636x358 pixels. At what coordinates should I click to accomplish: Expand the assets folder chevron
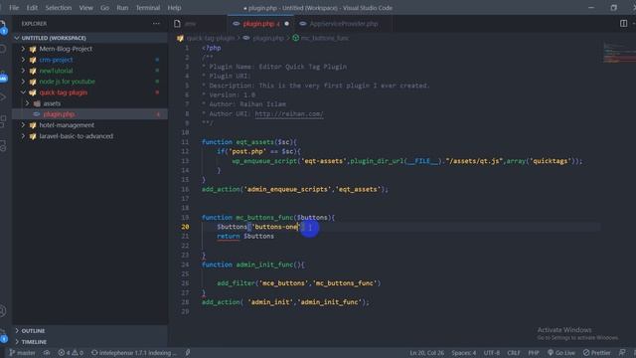pos(28,103)
